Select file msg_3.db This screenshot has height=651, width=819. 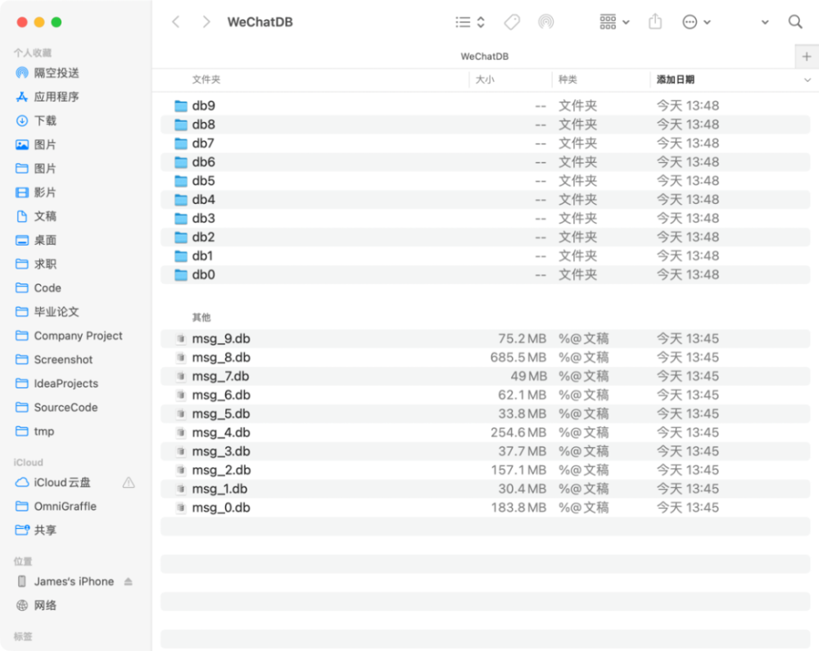(485, 451)
